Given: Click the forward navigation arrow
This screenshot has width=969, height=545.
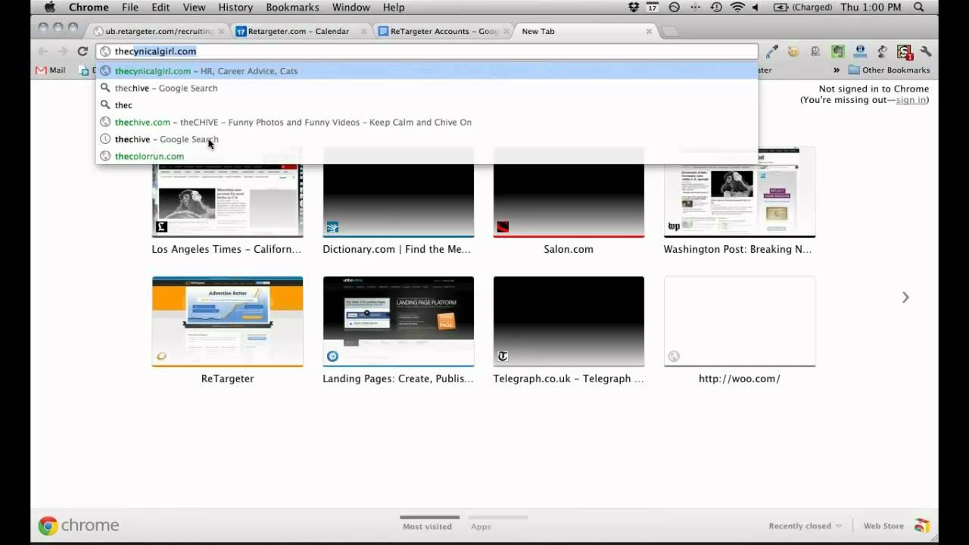Looking at the screenshot, I should [63, 51].
